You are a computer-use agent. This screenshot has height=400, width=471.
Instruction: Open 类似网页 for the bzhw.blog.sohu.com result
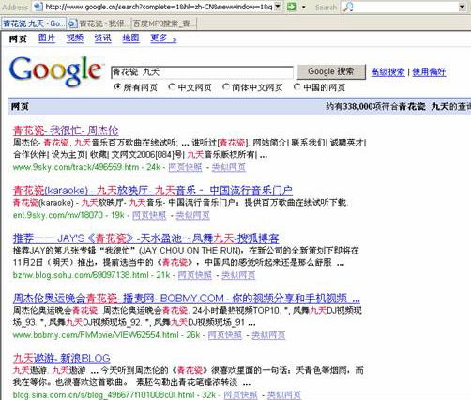(x=238, y=275)
